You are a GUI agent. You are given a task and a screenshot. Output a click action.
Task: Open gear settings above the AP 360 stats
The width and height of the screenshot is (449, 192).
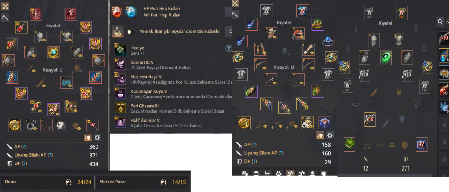(x=97, y=137)
